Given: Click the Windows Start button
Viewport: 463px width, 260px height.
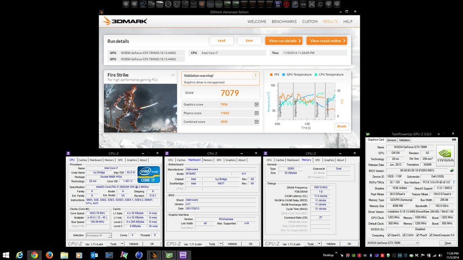Looking at the screenshot, I should (5, 255).
